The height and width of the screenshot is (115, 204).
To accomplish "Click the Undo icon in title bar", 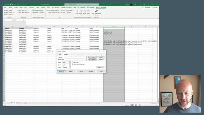I will tap(18, 4).
